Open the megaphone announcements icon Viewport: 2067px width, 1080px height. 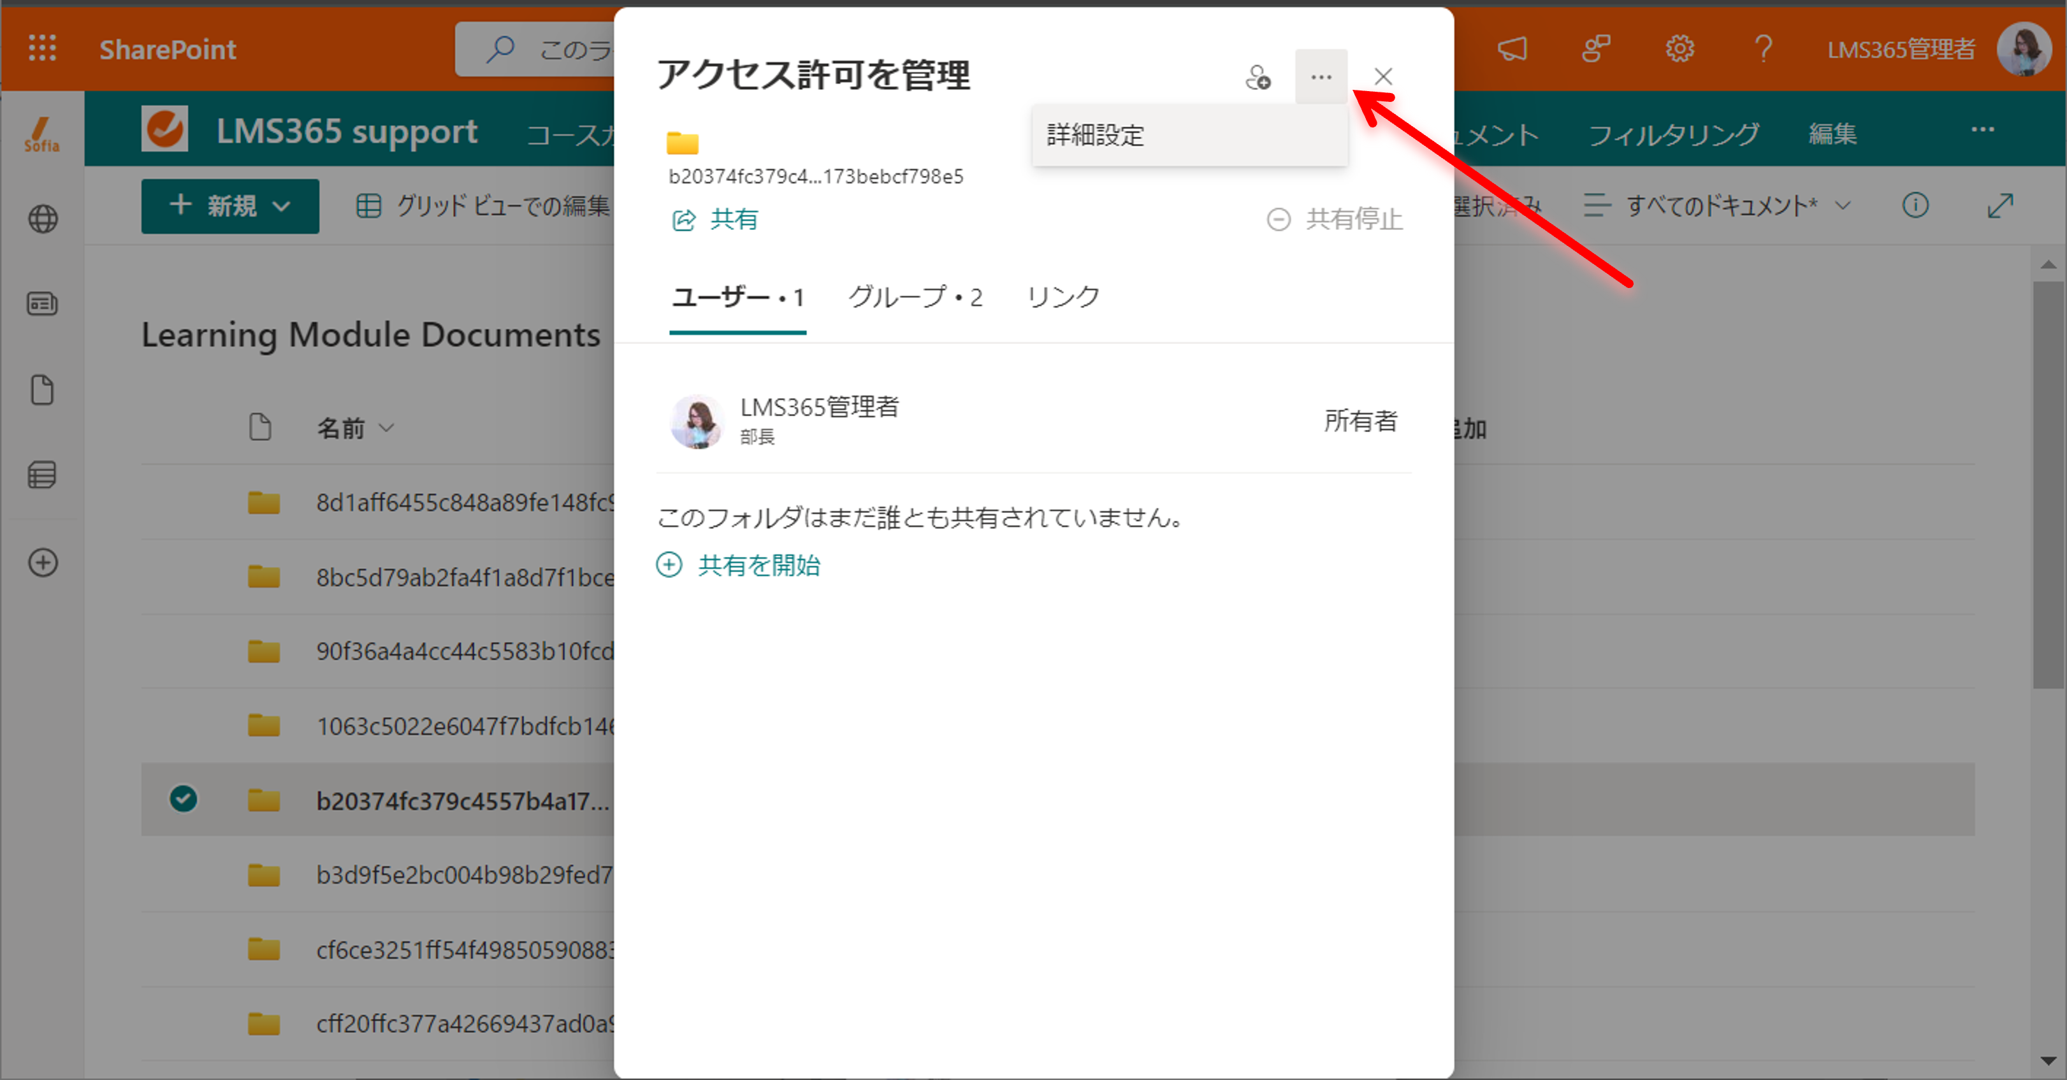tap(1512, 49)
